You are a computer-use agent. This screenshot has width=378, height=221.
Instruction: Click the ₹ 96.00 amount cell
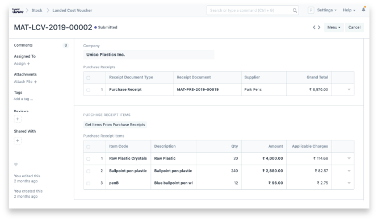tap(264, 183)
